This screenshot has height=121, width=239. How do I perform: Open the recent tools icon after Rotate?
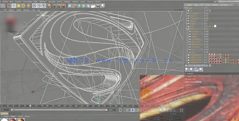(x=28, y=6)
